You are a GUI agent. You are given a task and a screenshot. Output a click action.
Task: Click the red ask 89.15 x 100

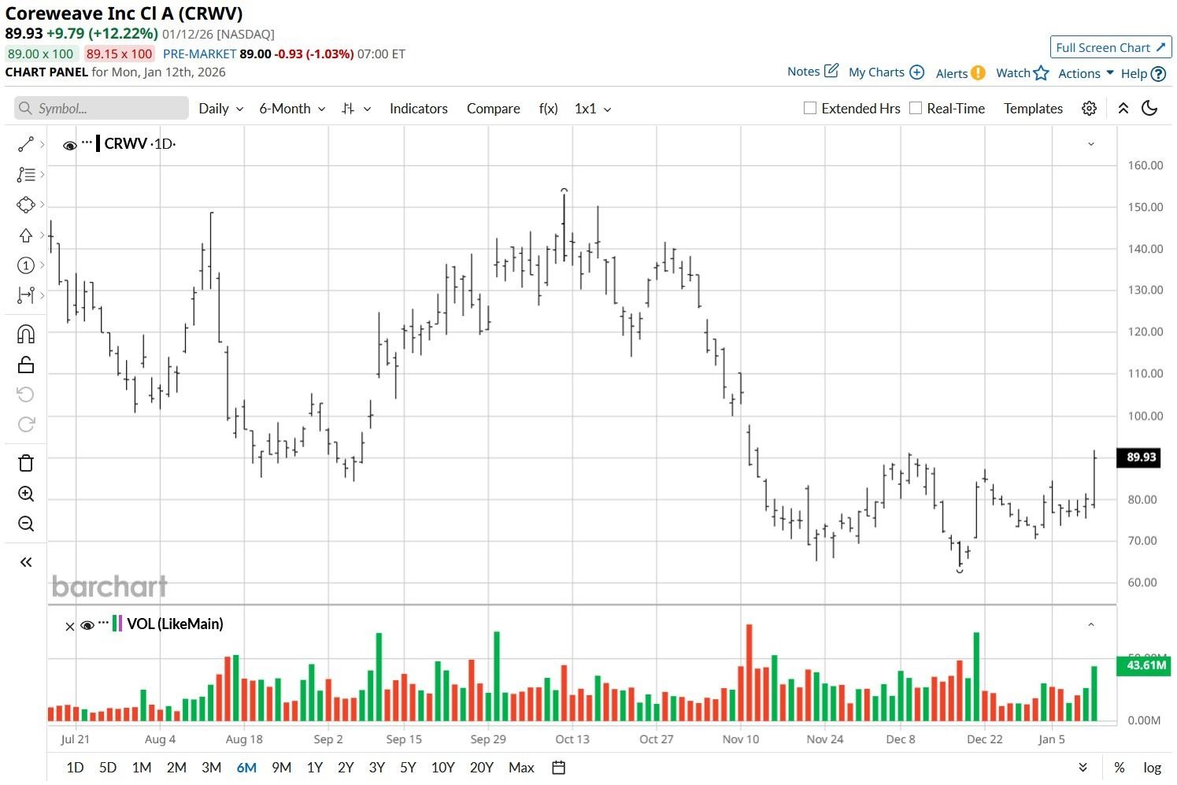pyautogui.click(x=119, y=54)
